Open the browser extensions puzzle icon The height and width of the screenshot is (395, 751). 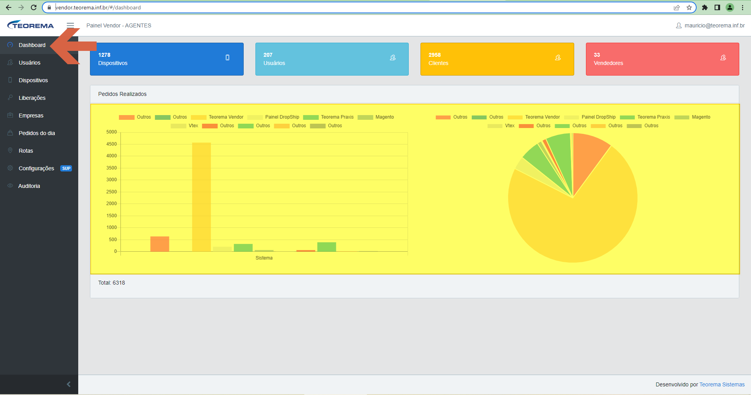705,7
